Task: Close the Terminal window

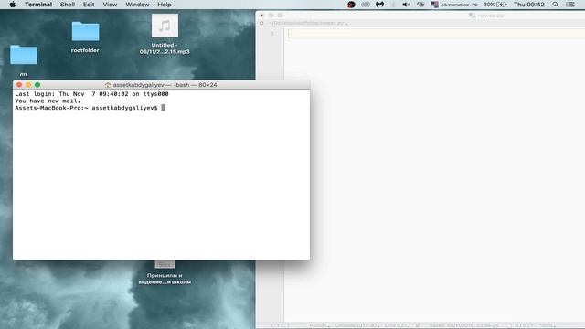Action: [x=19, y=85]
